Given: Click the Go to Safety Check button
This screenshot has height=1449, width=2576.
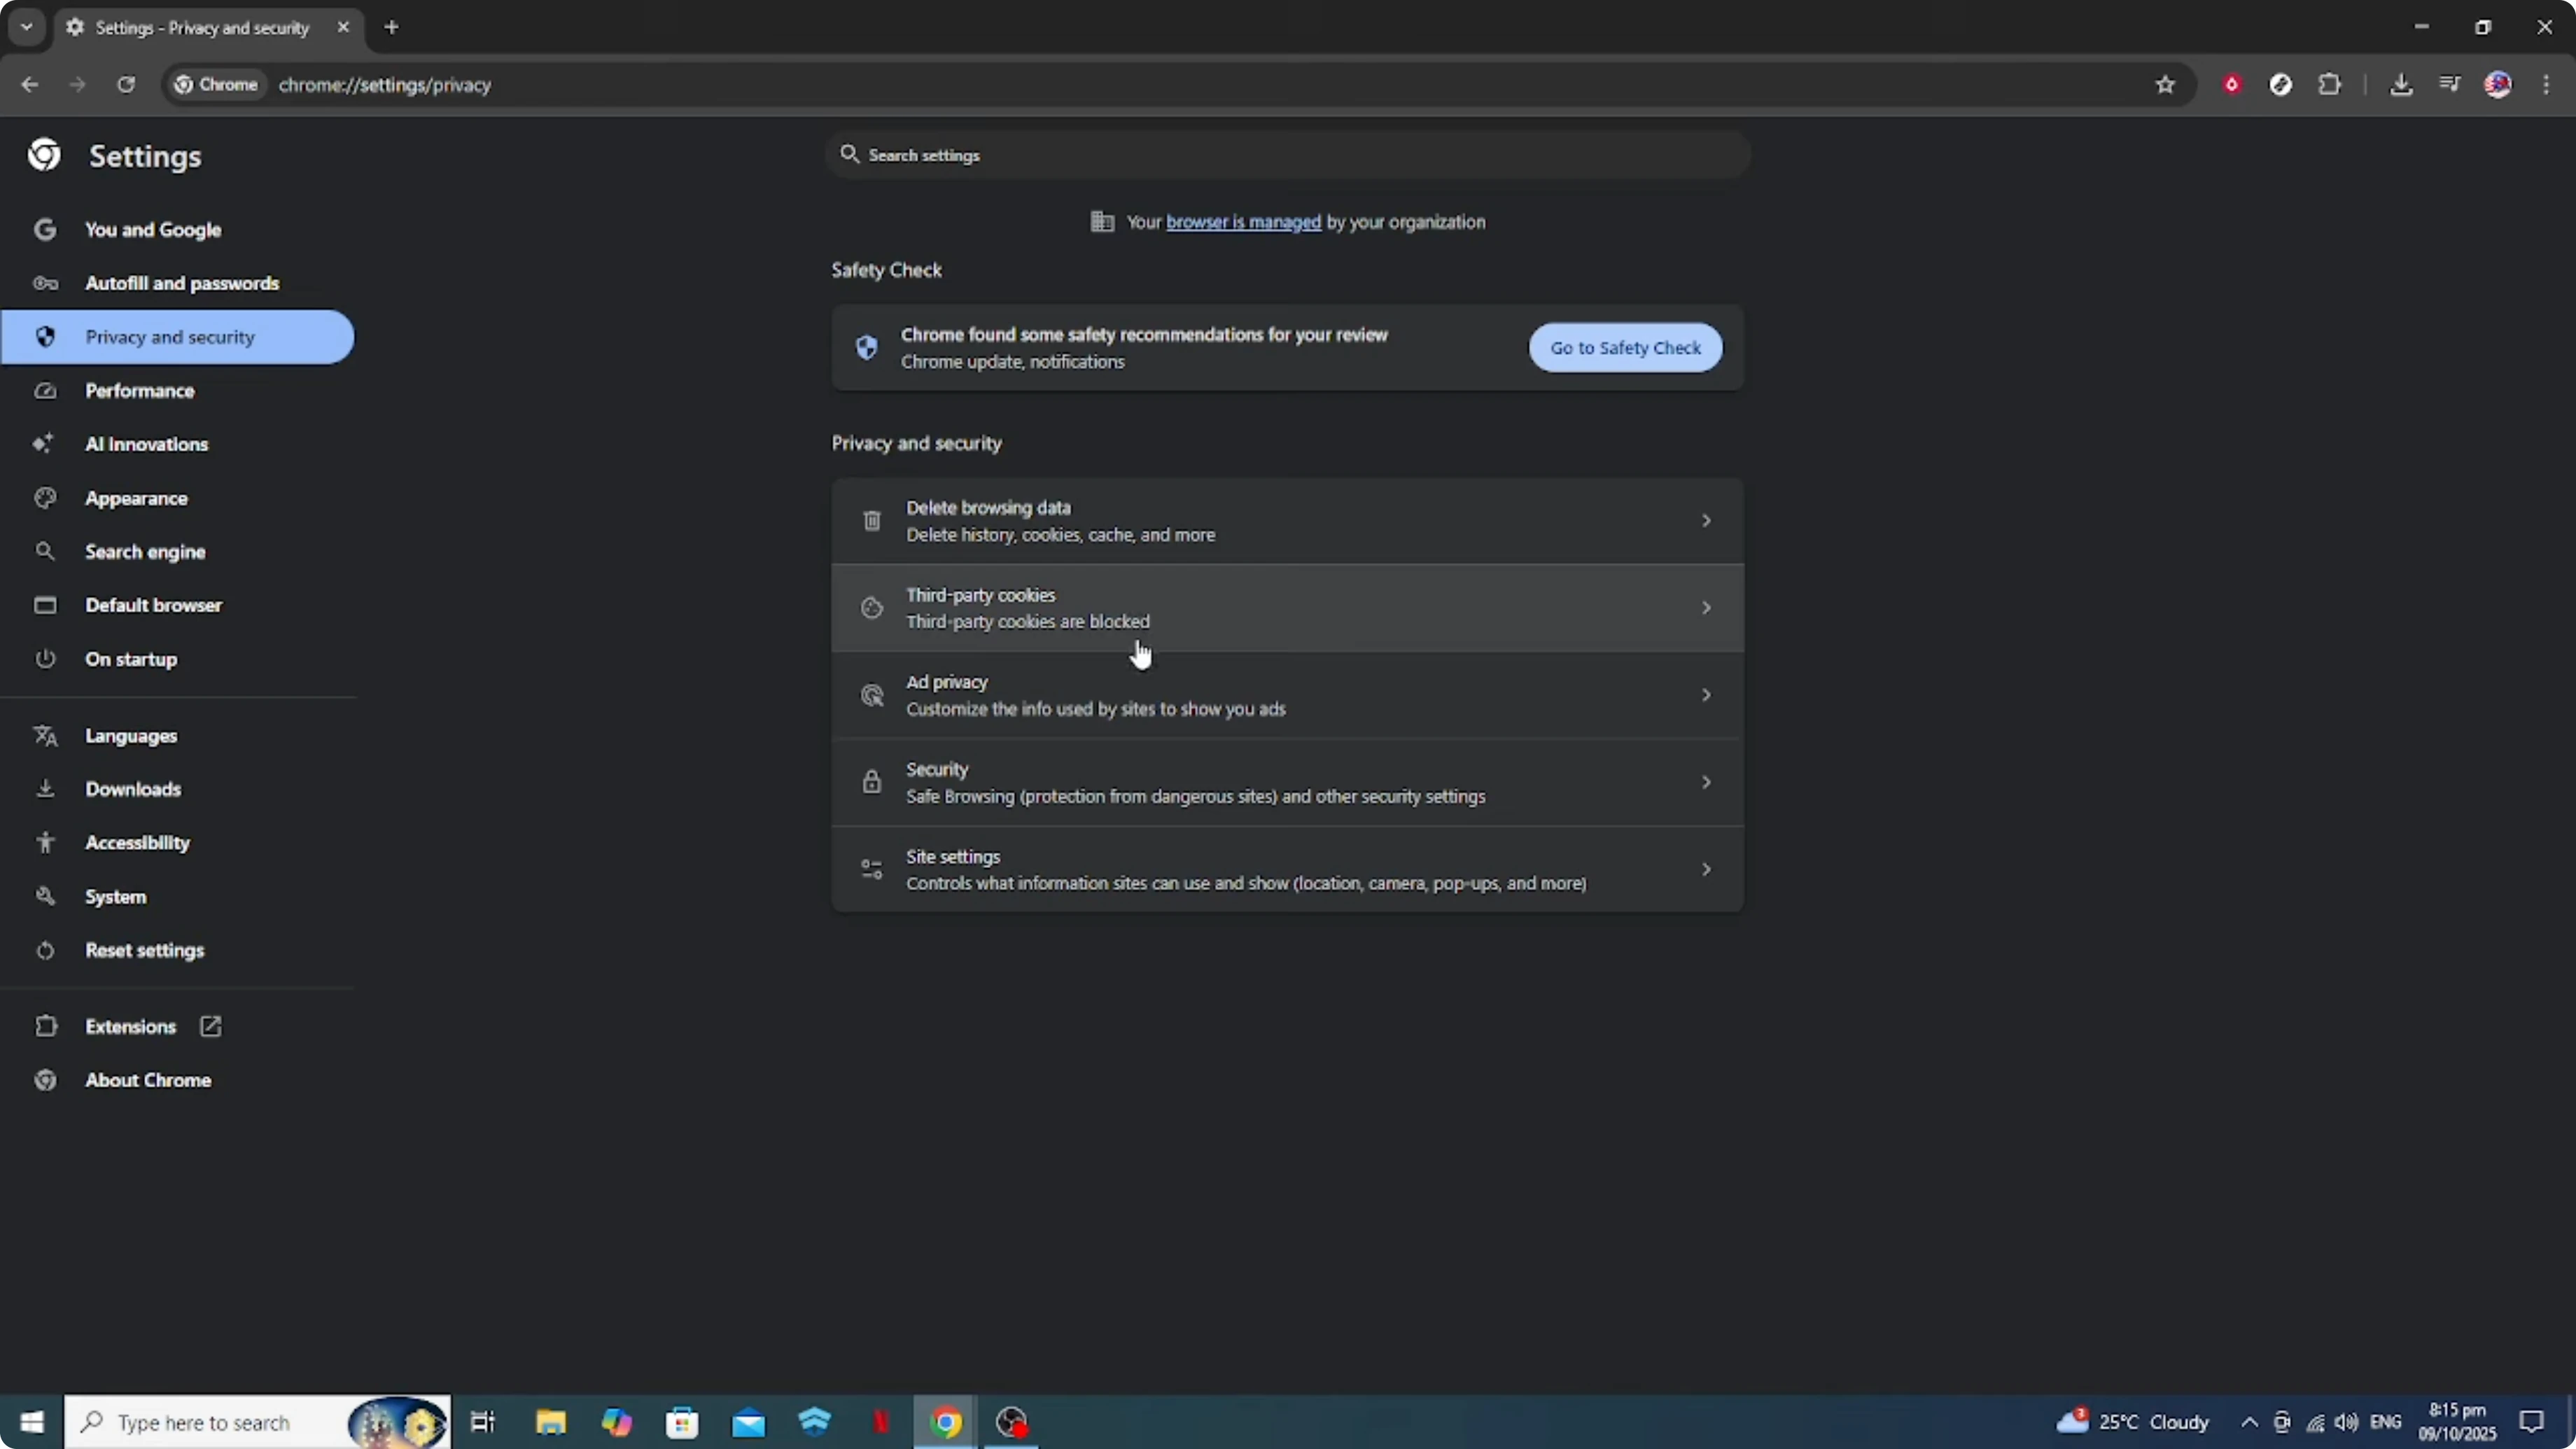Looking at the screenshot, I should [x=1624, y=347].
